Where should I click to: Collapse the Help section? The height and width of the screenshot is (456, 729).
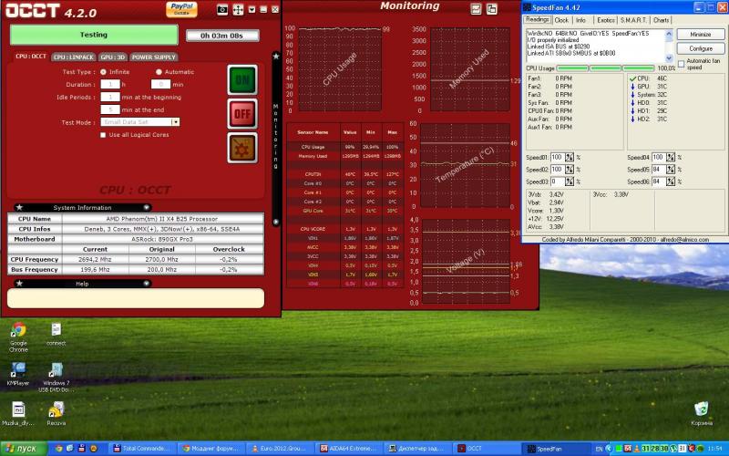(x=146, y=283)
